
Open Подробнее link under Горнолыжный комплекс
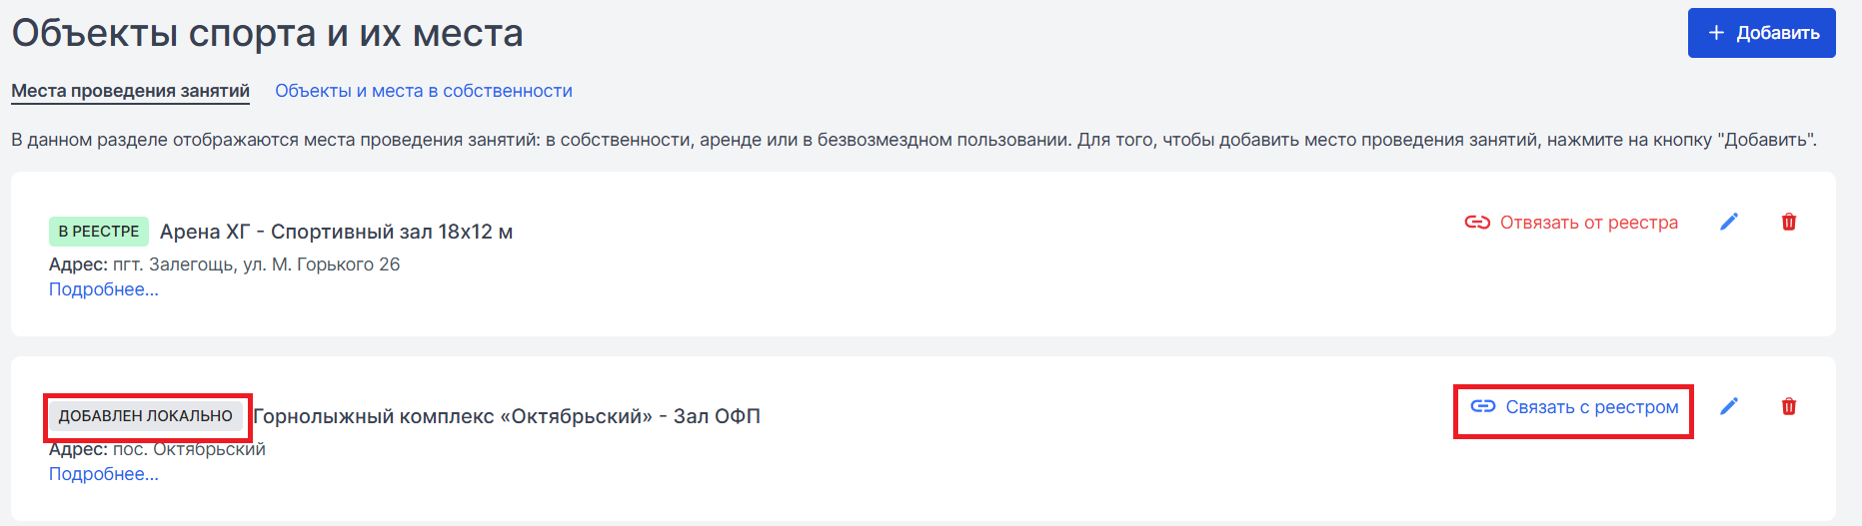pos(104,474)
